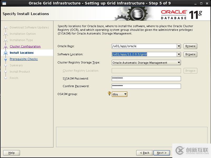The image size is (211, 158).
Task: Click the Cluster Configuration step bullet icon
Action: (6, 47)
